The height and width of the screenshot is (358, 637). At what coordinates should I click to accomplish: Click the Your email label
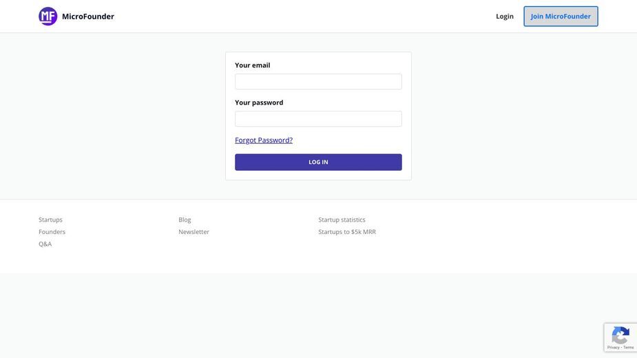coord(252,65)
